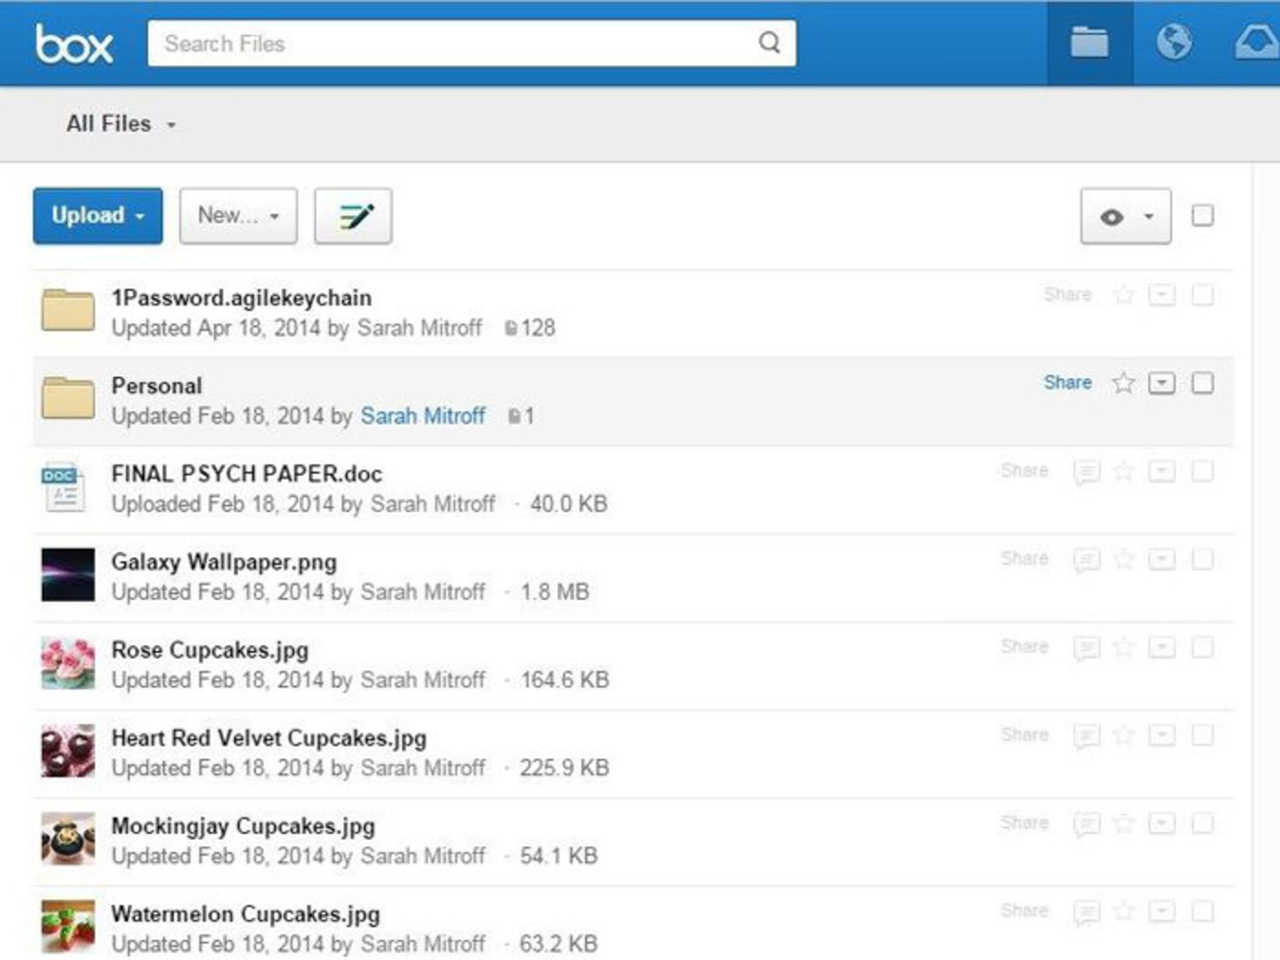Open the Box Notes pencil icon button
The width and height of the screenshot is (1280, 960).
click(353, 216)
